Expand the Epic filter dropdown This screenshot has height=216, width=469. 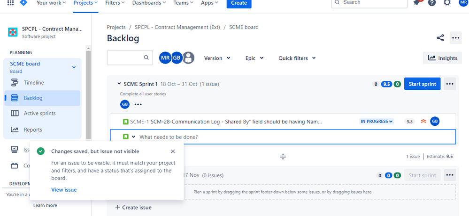254,58
